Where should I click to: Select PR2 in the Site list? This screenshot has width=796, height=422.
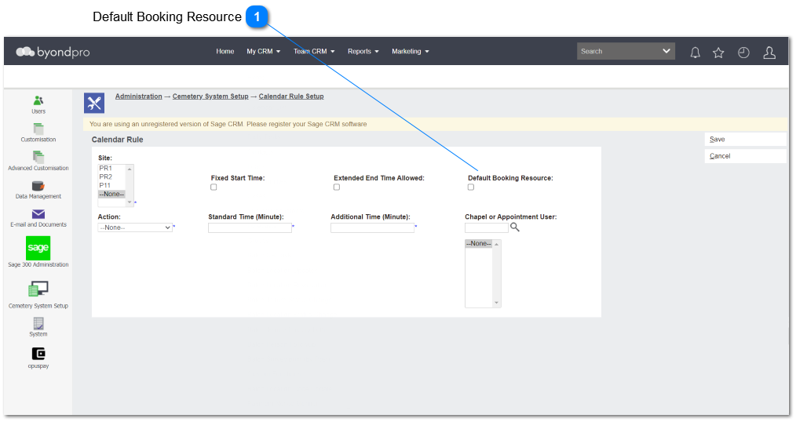coord(111,177)
